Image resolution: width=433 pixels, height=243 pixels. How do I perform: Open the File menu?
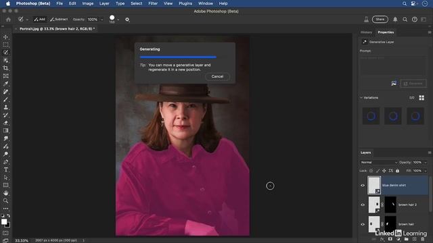[x=60, y=3]
